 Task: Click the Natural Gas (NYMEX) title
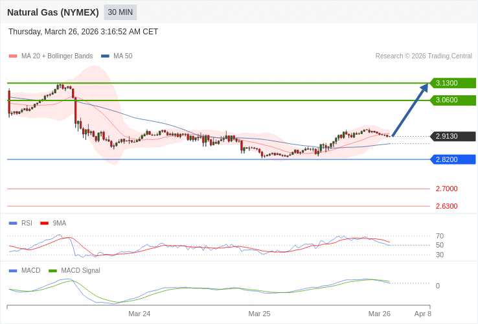click(x=53, y=12)
